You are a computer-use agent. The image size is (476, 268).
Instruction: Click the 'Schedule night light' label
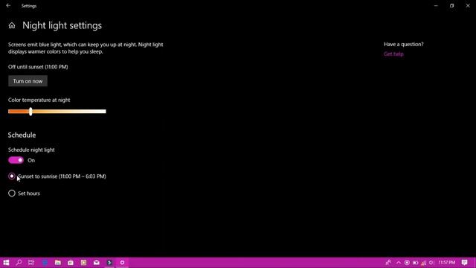click(31, 150)
